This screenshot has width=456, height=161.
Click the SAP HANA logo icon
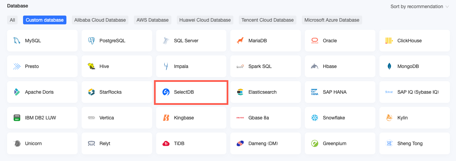click(x=314, y=92)
